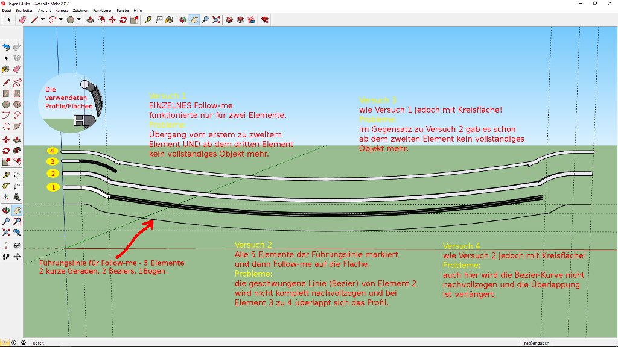Click the Orbit camera tool
Screen dimensions: 618x347
pos(183,20)
